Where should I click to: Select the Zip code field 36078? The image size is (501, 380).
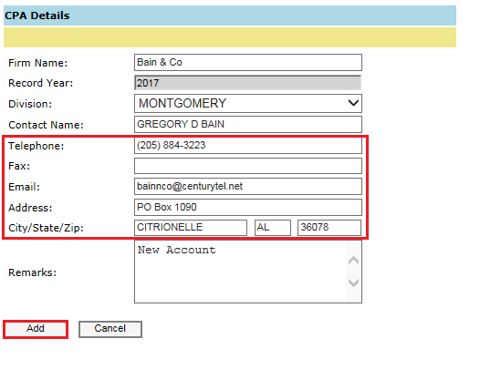329,228
